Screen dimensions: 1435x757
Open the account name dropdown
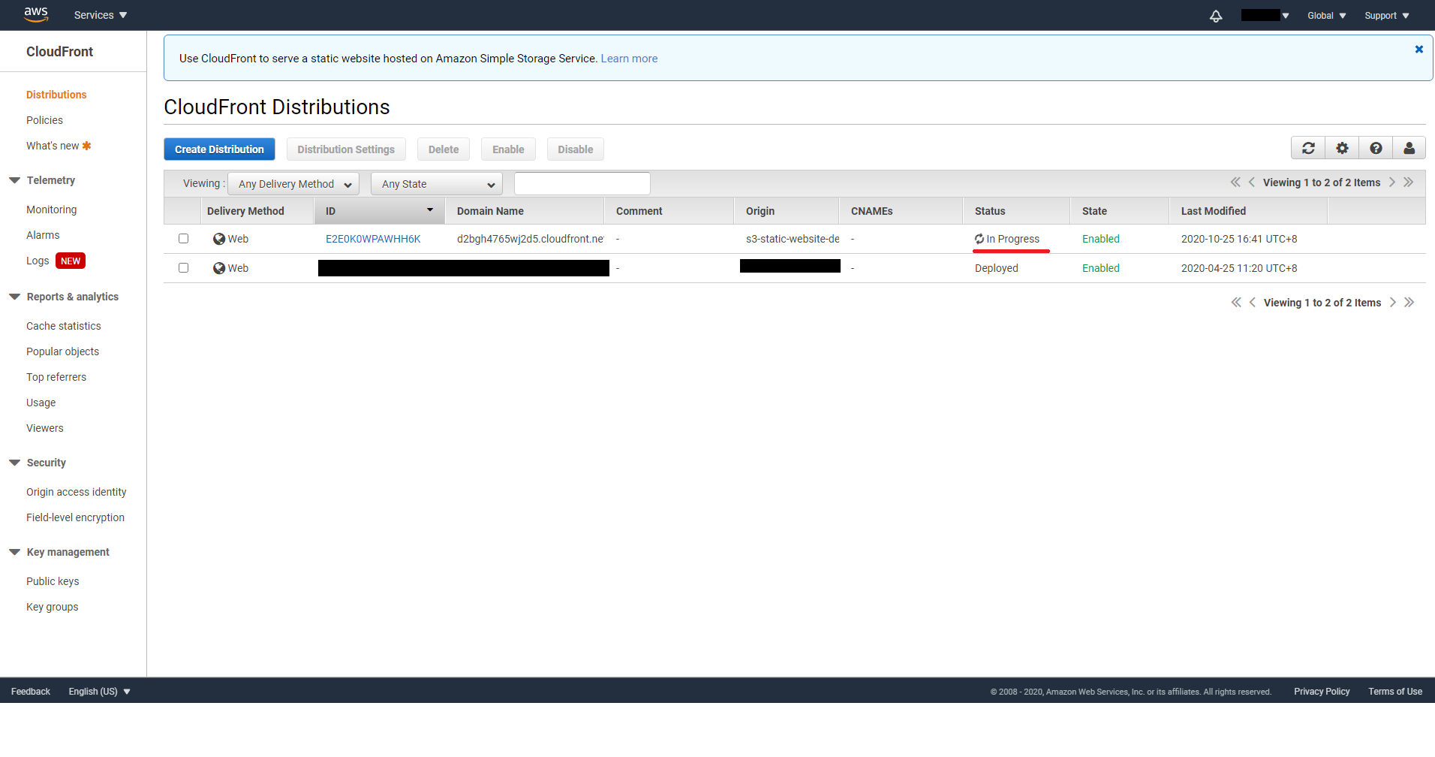tap(1265, 15)
